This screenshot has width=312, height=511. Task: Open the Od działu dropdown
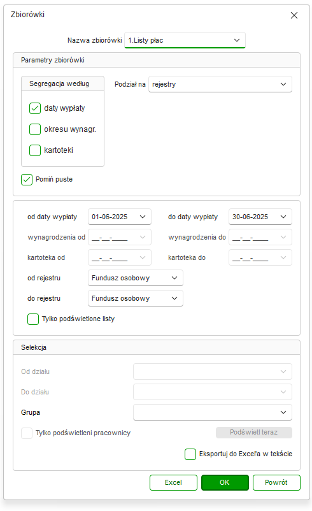point(212,371)
